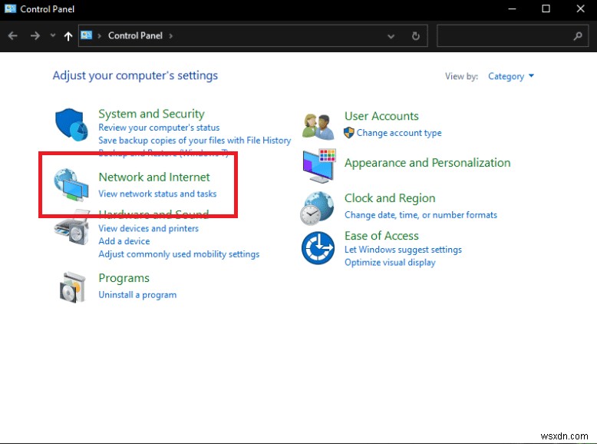Screen dimensions: 597x444
Task: Click 'Adjust your computer's settings' heading
Action: (x=135, y=75)
